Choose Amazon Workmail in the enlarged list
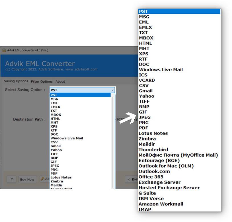Screen dimensions: 232x222 click(x=179, y=204)
